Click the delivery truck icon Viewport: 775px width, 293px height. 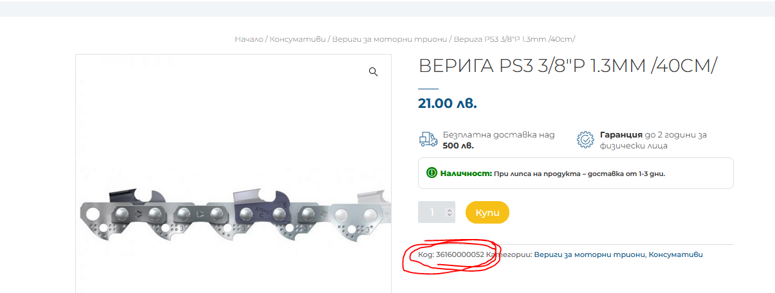(x=428, y=140)
